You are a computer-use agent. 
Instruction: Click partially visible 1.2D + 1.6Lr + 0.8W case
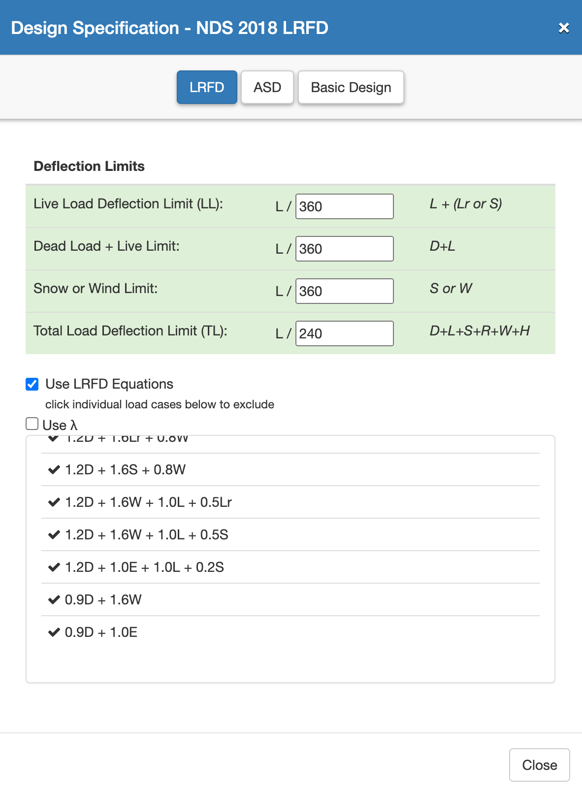point(127,440)
